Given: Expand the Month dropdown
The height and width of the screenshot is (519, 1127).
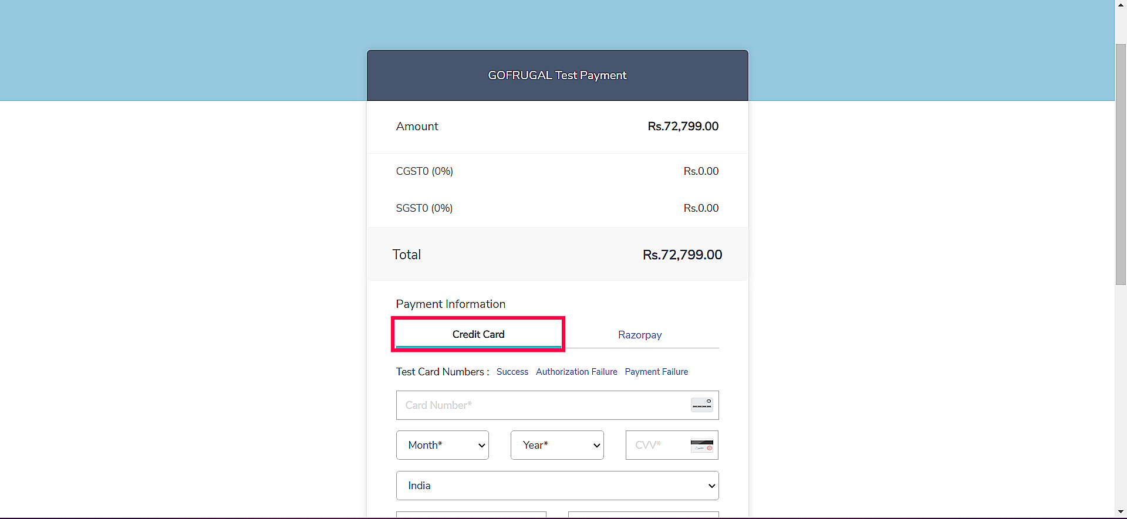Looking at the screenshot, I should click(442, 445).
